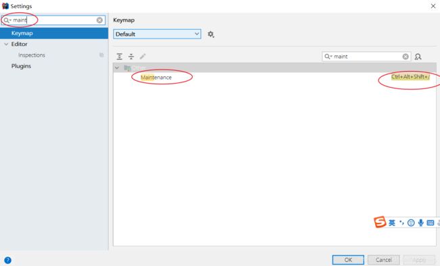Open Sogou soft keyboard icon
The width and height of the screenshot is (440, 266).
430,223
